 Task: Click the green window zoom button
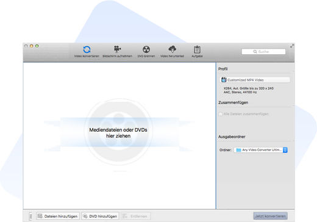[x=37, y=46]
